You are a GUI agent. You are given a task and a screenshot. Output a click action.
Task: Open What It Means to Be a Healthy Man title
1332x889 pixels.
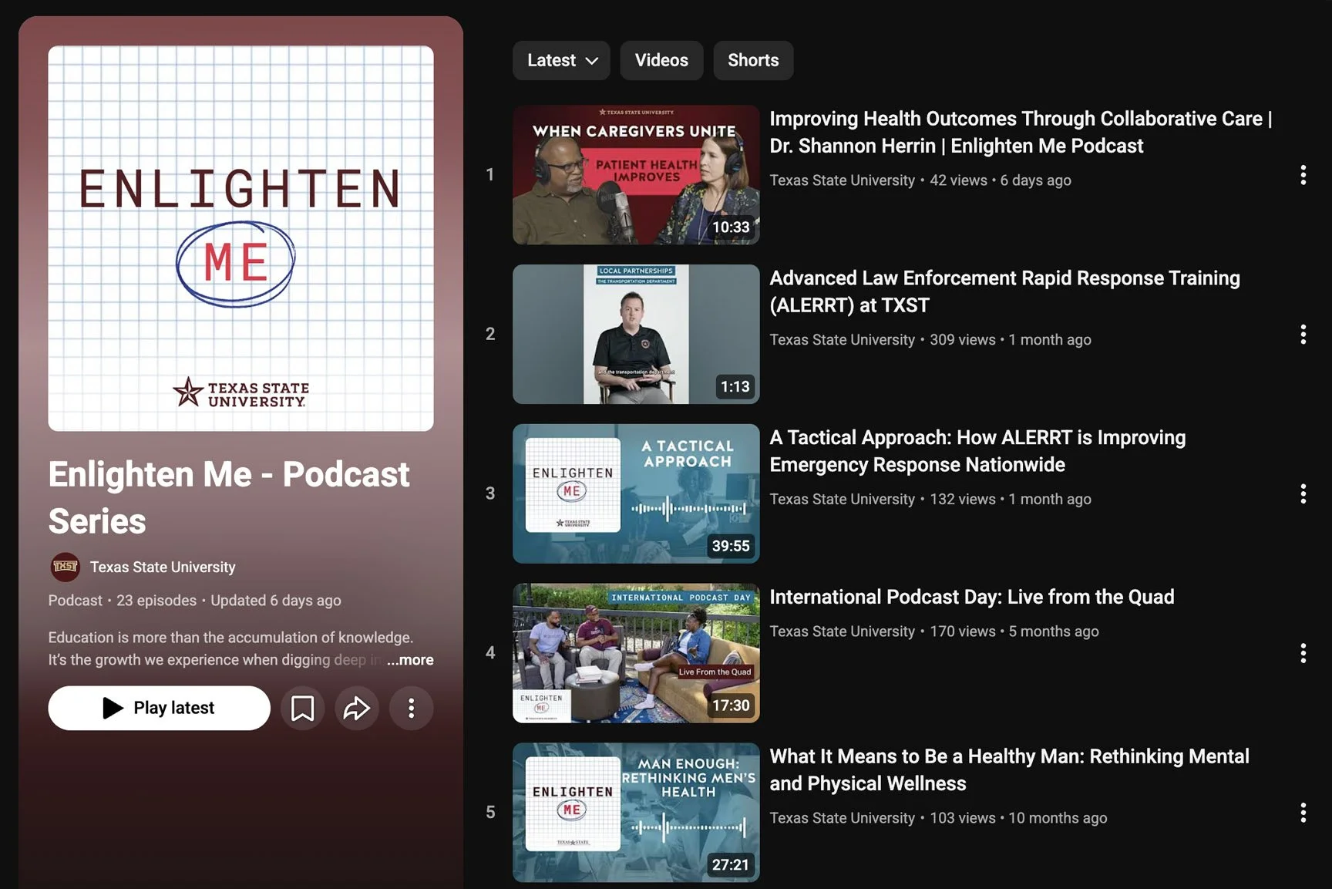[x=1009, y=769]
